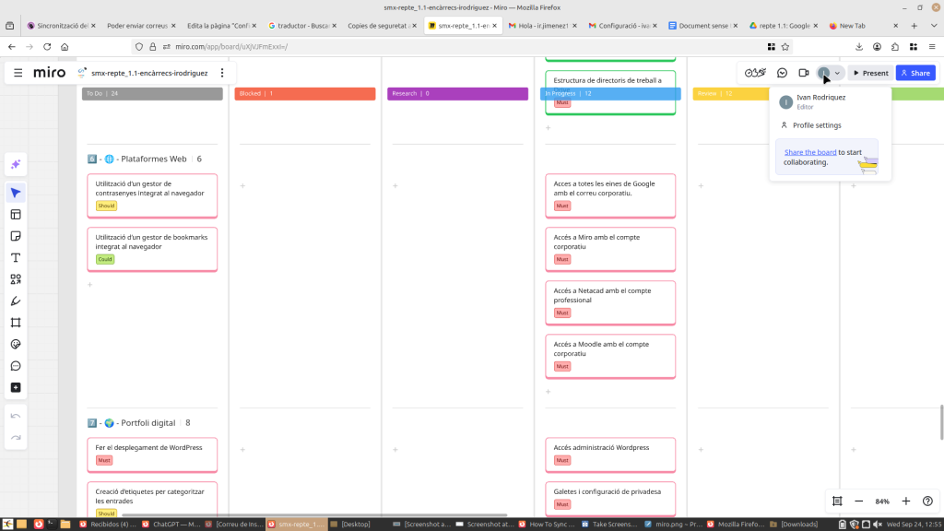Select the Frame tool in left toolbar
The height and width of the screenshot is (531, 944).
pyautogui.click(x=16, y=323)
